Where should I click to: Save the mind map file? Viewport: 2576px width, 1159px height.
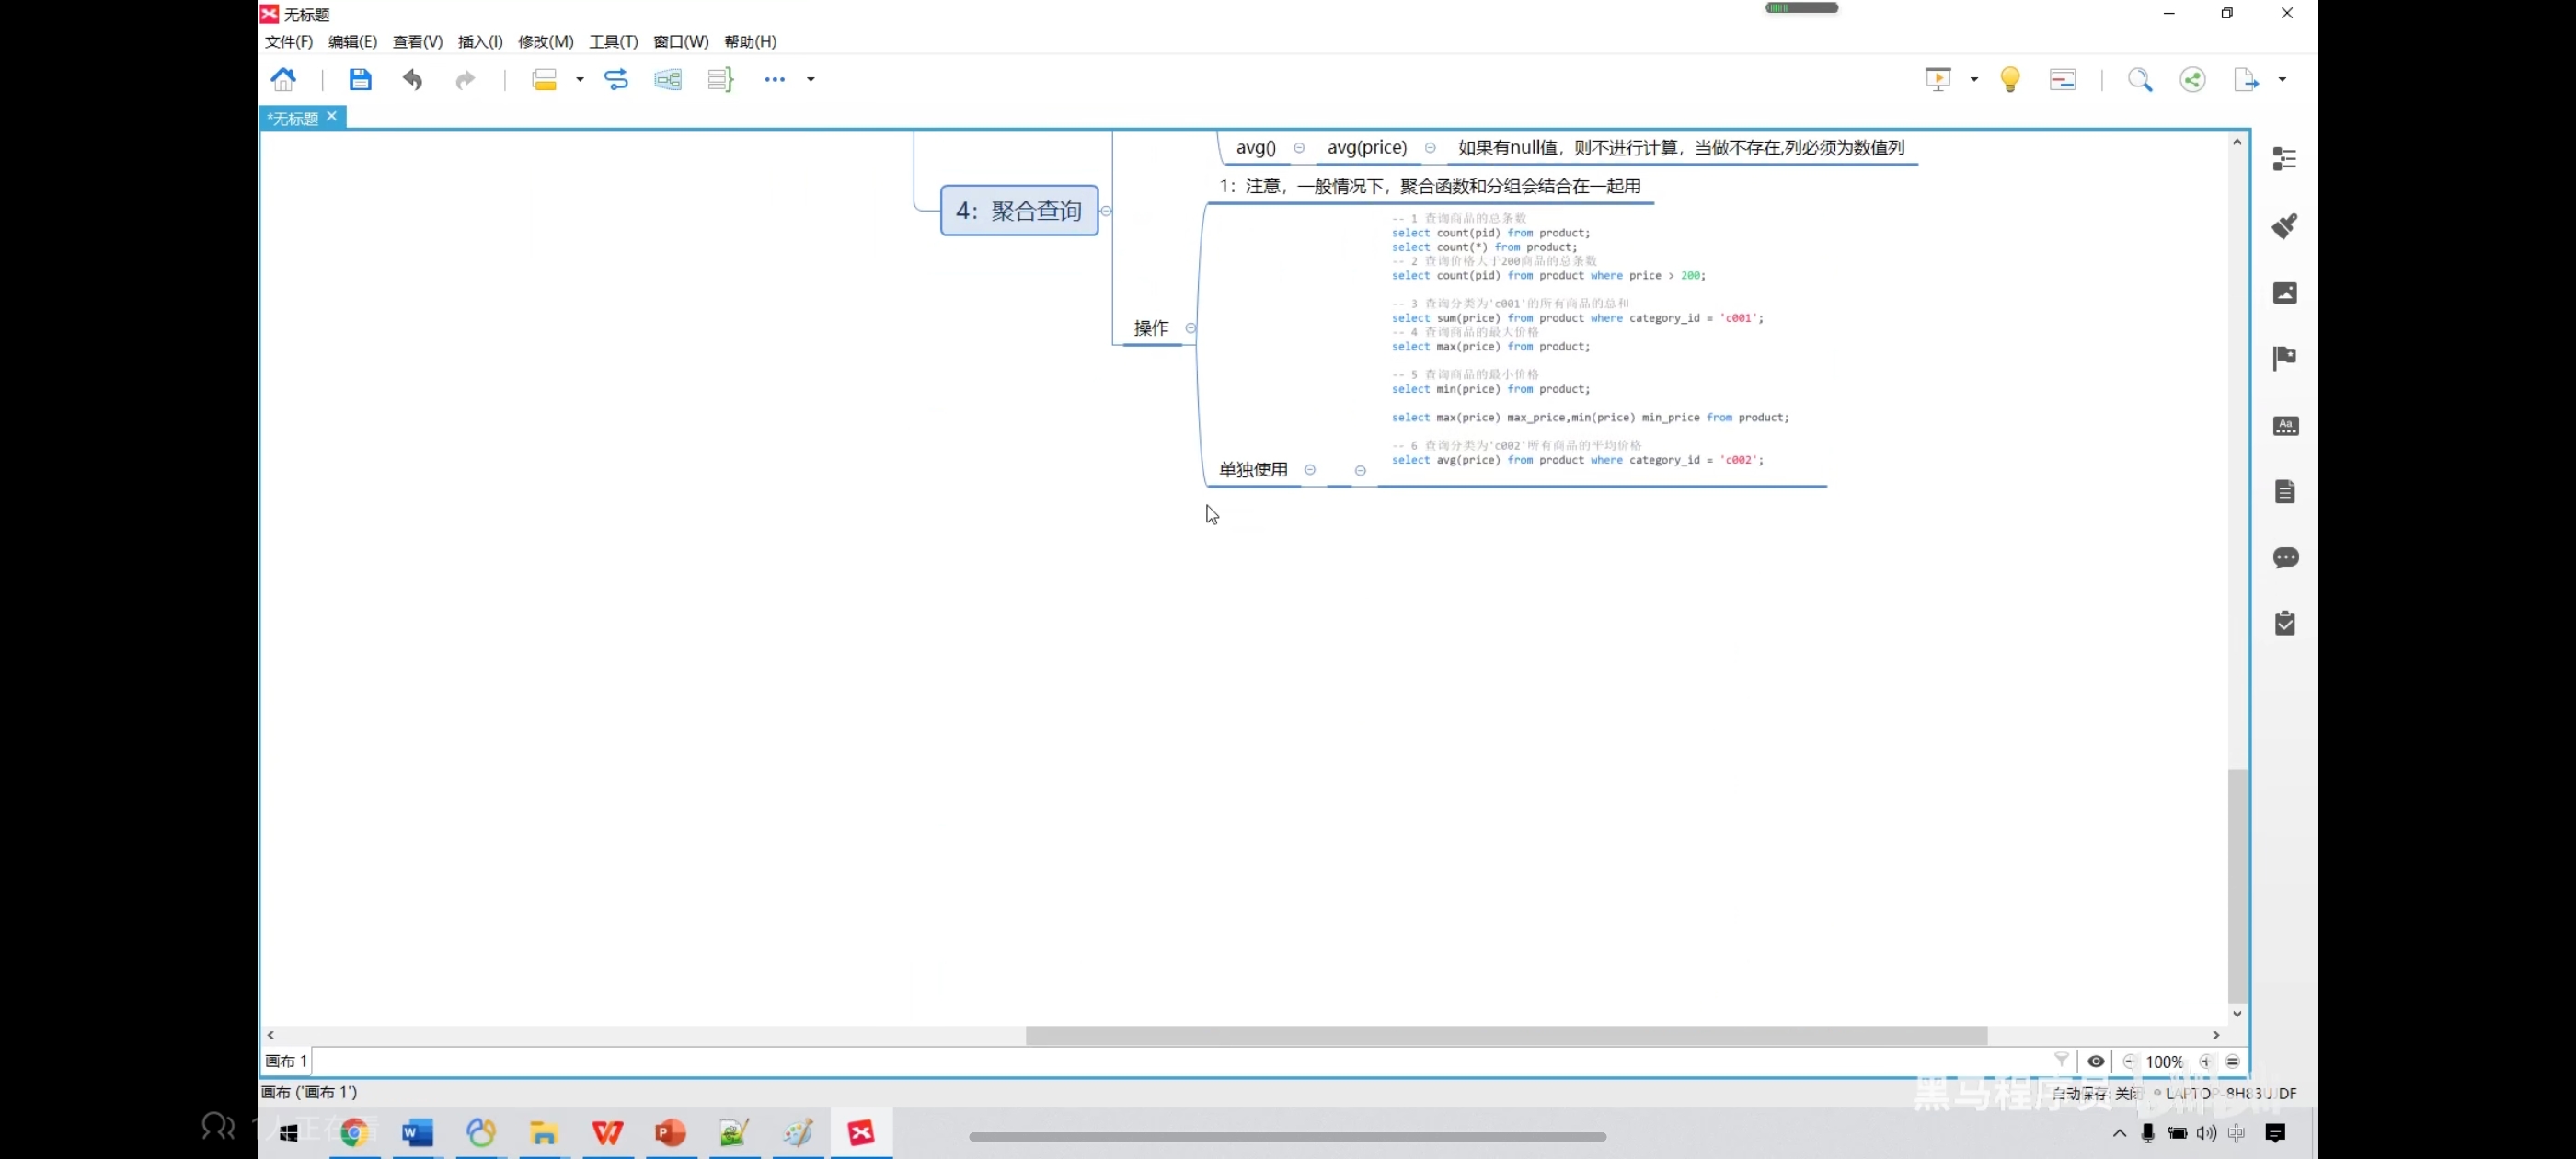[360, 79]
